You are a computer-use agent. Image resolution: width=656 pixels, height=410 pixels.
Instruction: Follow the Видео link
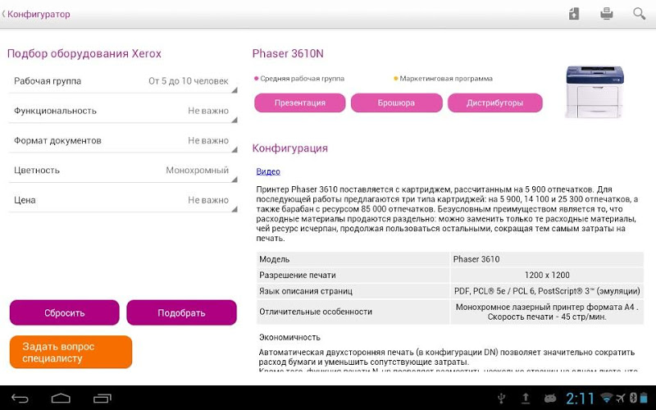coord(268,171)
